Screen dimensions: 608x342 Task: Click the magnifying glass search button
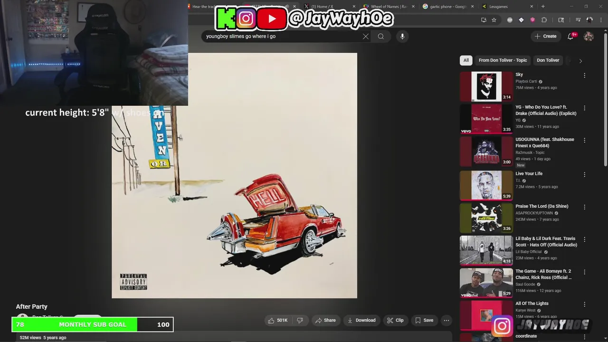(381, 36)
